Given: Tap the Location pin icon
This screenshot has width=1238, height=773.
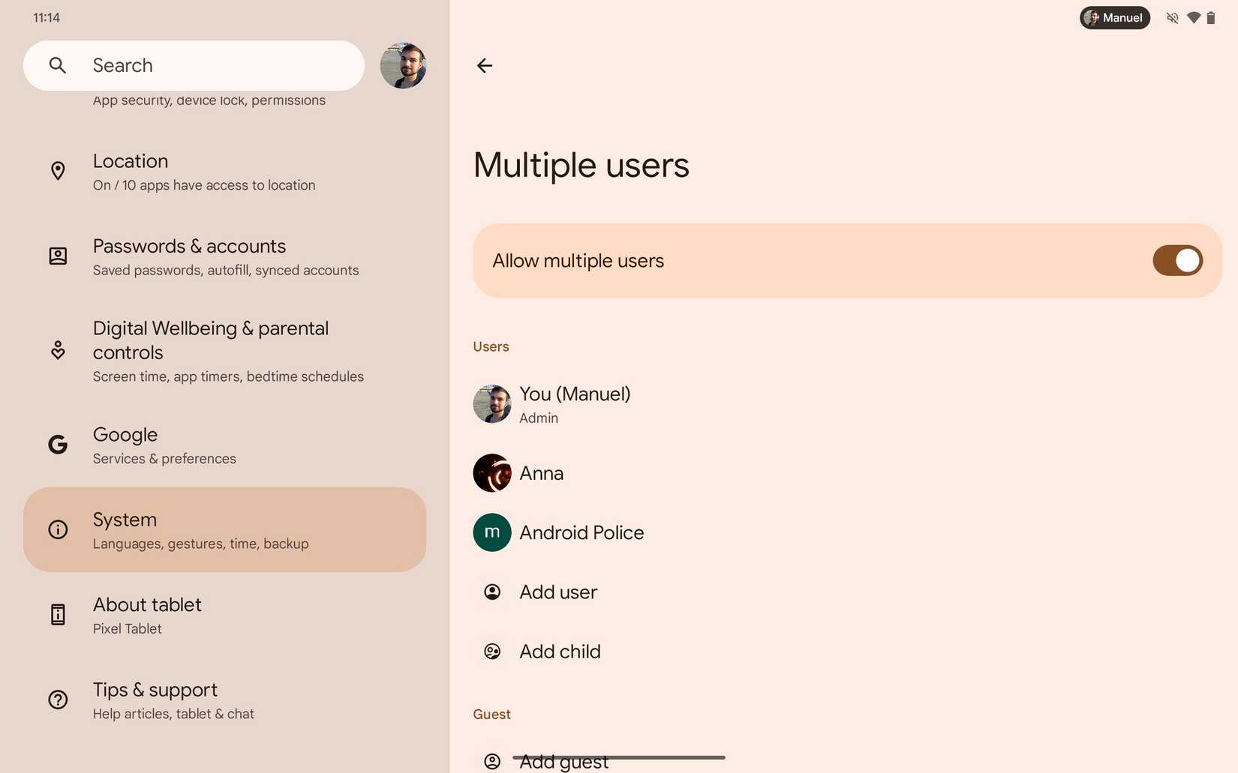Looking at the screenshot, I should pyautogui.click(x=58, y=171).
